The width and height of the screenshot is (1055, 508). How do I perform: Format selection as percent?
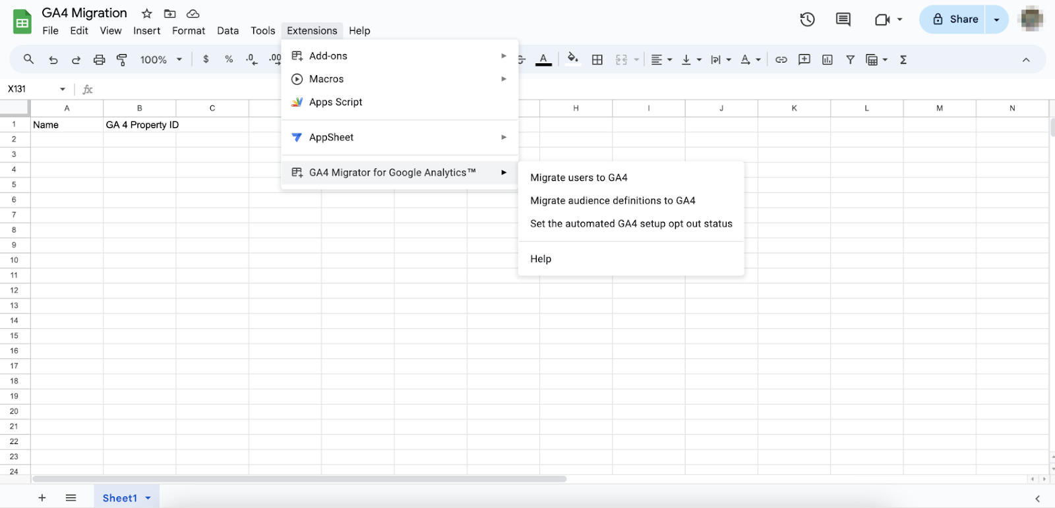(229, 59)
